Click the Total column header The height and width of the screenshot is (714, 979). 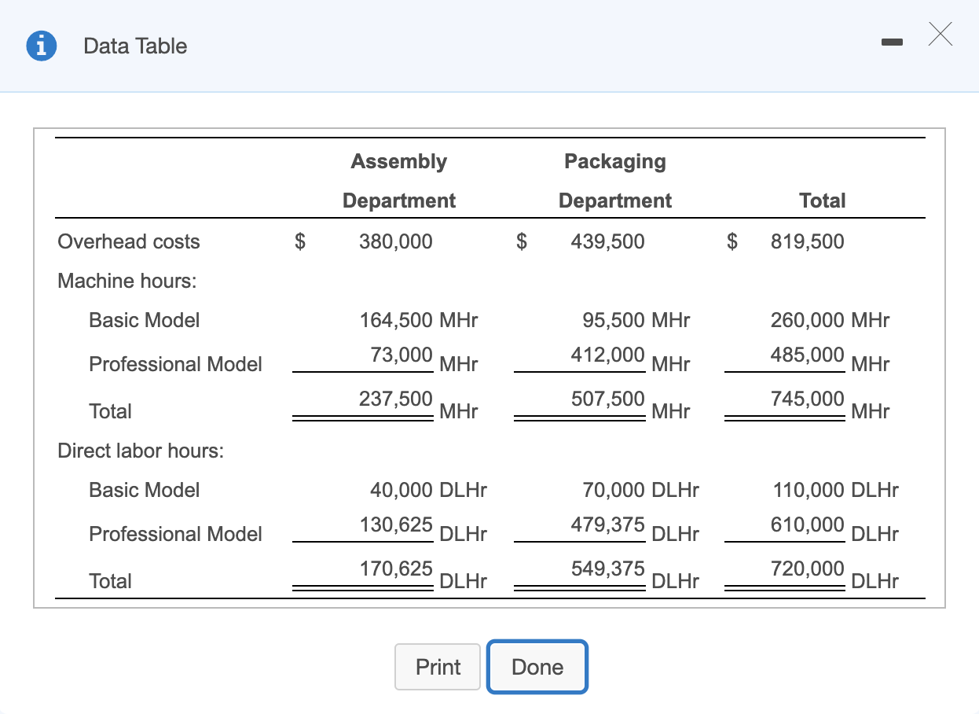[822, 201]
